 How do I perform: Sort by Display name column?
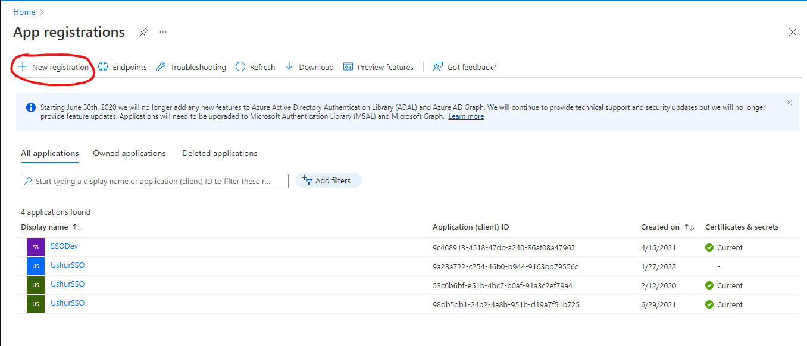(x=51, y=227)
